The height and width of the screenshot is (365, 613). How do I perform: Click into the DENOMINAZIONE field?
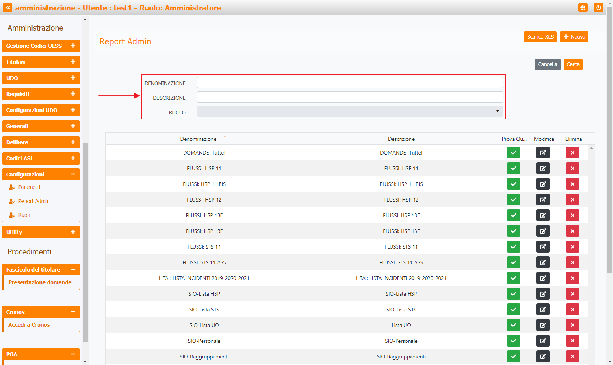click(x=350, y=83)
